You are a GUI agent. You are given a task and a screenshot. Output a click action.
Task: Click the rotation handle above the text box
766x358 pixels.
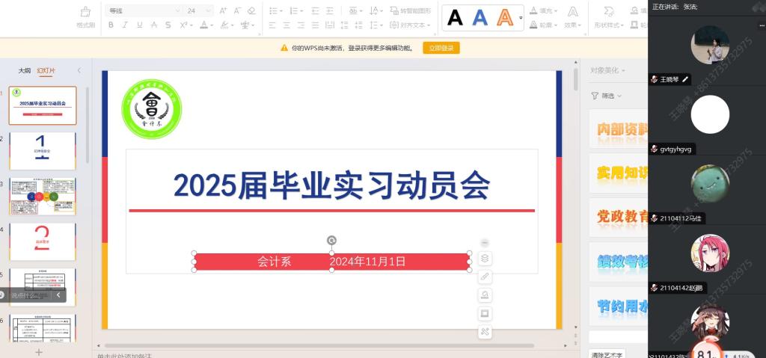pyautogui.click(x=331, y=240)
